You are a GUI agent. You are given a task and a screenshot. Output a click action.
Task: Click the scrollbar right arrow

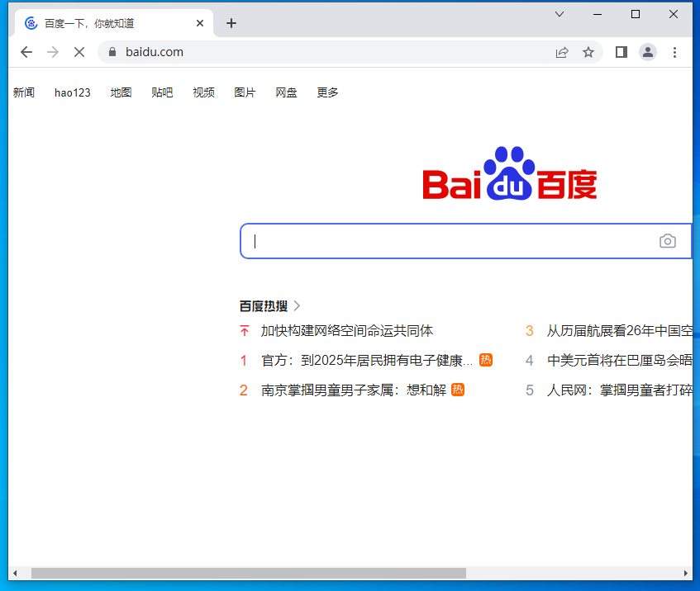pyautogui.click(x=686, y=573)
